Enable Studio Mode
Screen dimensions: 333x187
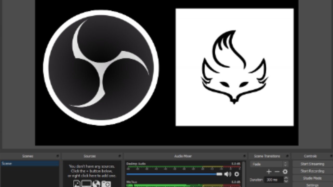[x=312, y=178]
